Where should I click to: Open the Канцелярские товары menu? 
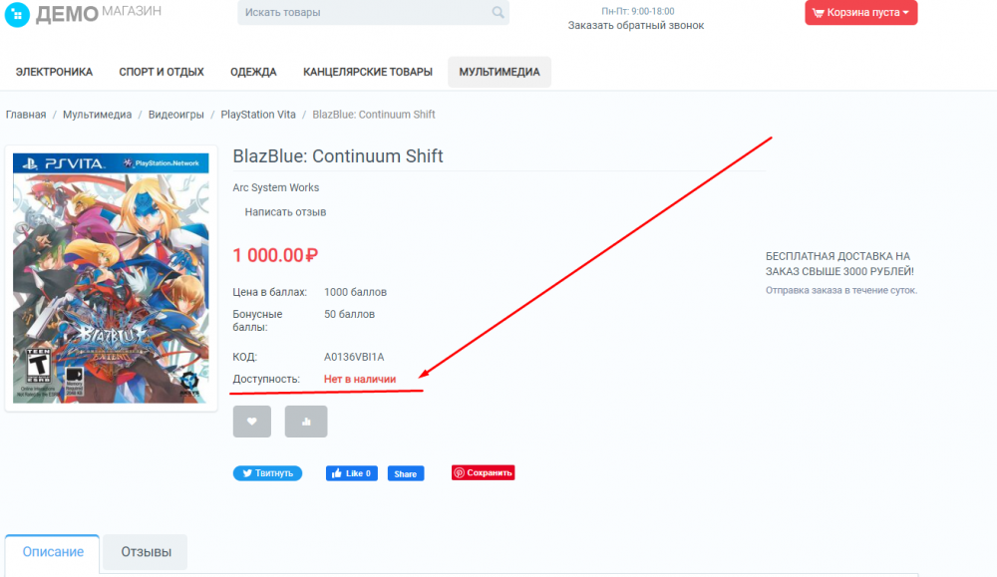tap(368, 72)
